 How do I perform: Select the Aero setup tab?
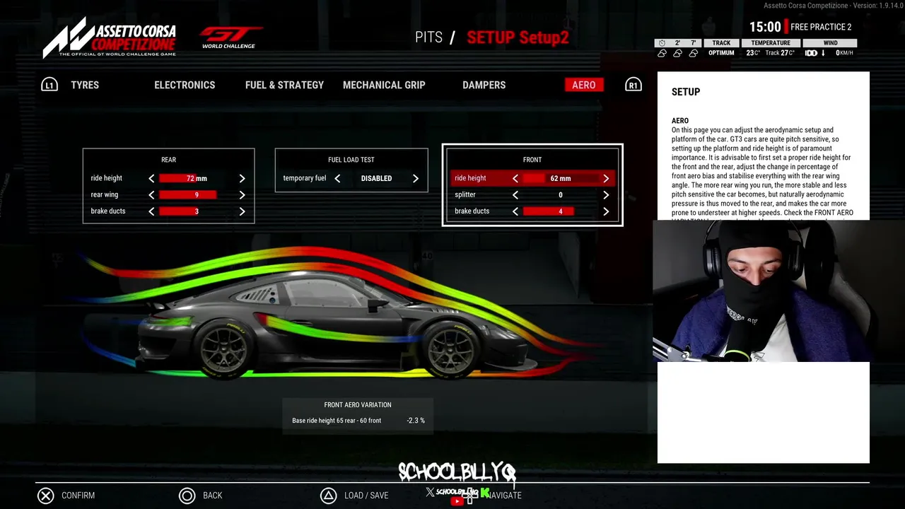click(584, 85)
